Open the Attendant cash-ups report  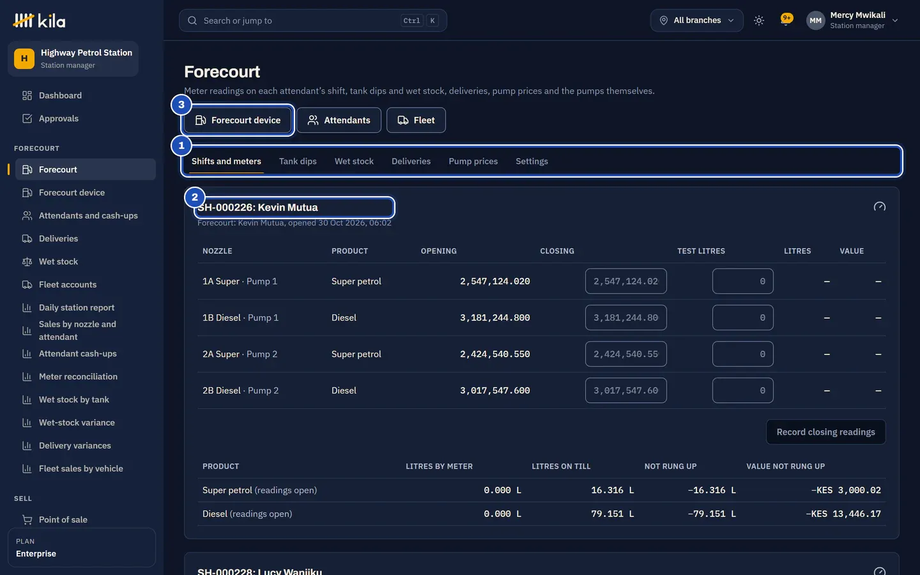point(86,353)
